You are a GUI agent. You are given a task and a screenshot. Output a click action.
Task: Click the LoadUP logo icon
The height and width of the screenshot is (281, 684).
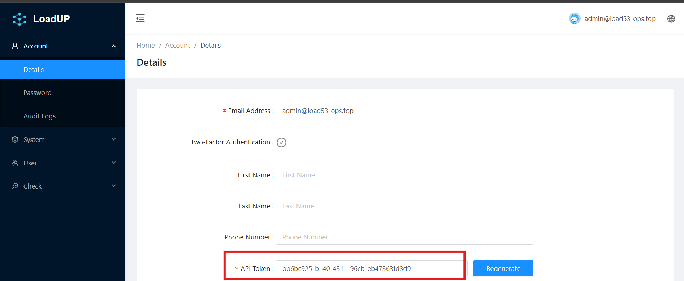click(x=20, y=19)
